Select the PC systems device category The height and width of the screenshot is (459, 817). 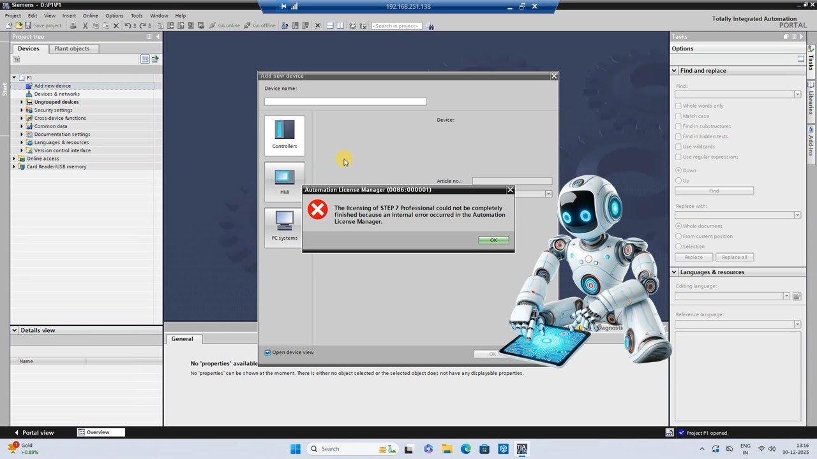click(285, 227)
